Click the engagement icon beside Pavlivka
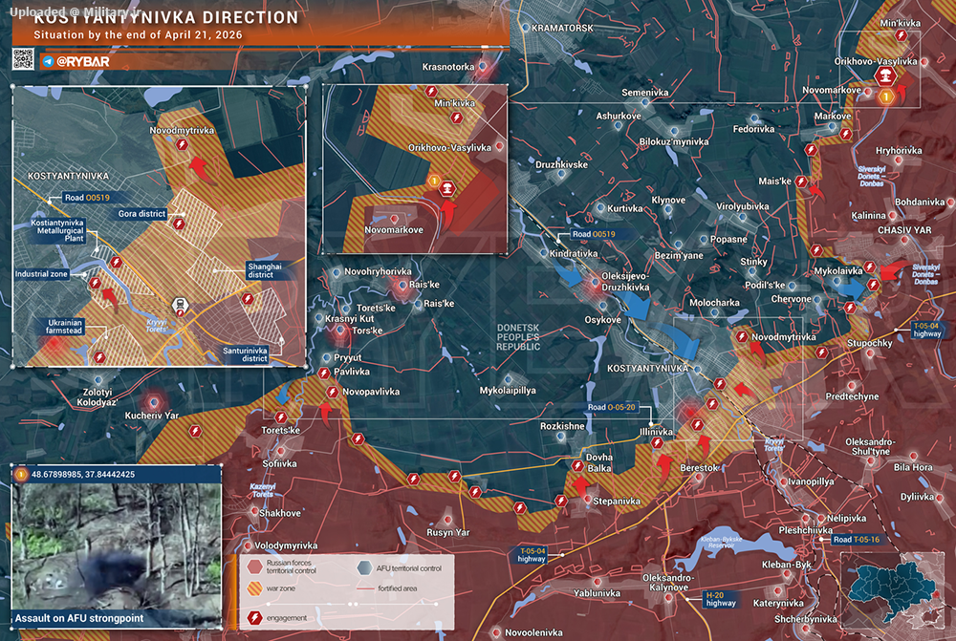The height and width of the screenshot is (641, 956). click(324, 373)
